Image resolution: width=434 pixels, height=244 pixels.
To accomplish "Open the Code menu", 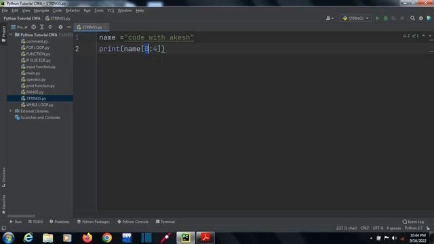I will click(57, 11).
